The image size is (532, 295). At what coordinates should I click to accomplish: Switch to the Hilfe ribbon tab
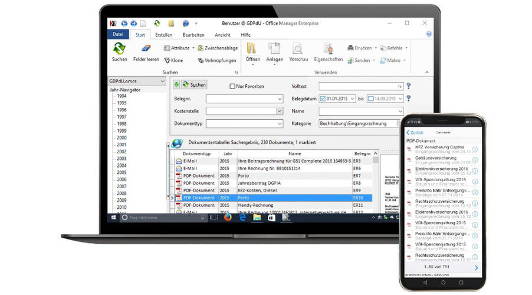coord(245,35)
